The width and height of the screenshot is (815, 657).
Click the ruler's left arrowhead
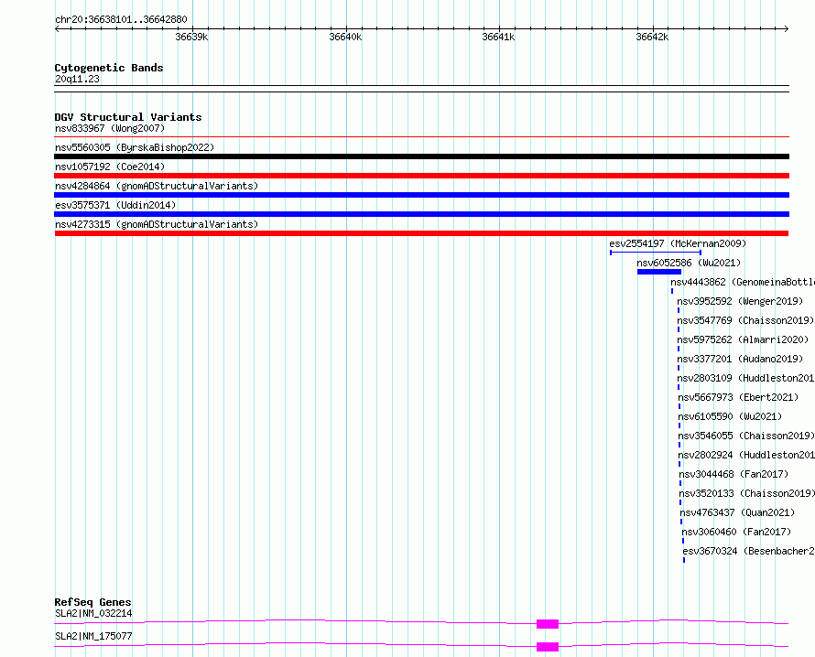(57, 29)
